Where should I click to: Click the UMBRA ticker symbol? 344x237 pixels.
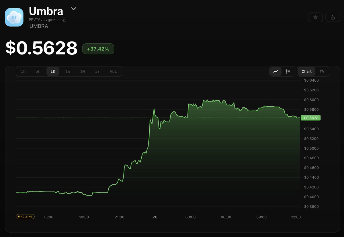[39, 26]
